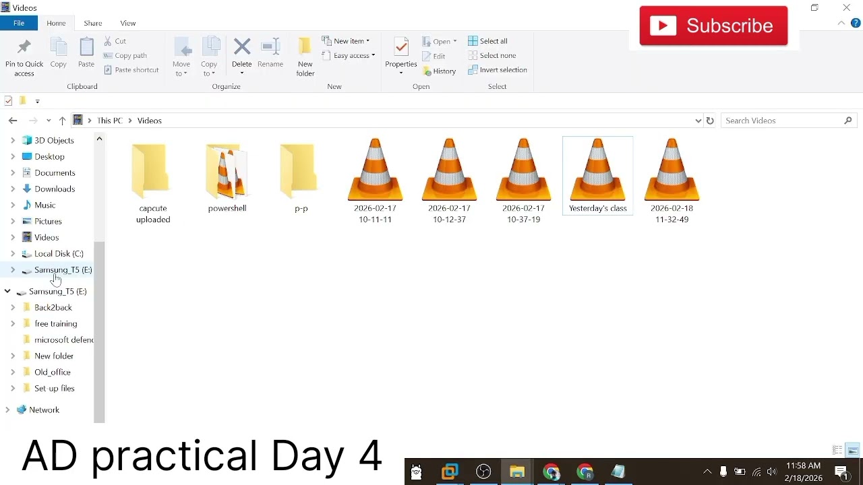Viewport: 863px width, 485px height.
Task: Expand the Local Disk (C:) node
Action: point(13,254)
